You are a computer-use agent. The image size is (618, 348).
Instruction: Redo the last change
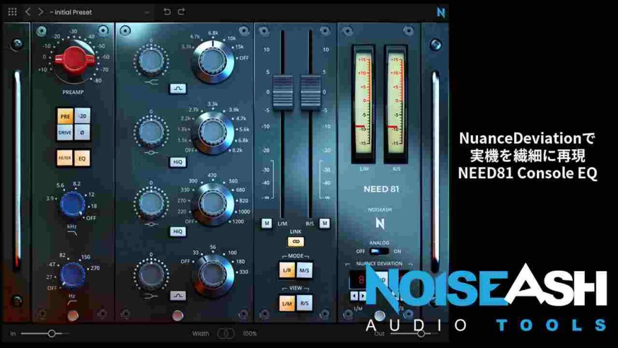point(181,11)
